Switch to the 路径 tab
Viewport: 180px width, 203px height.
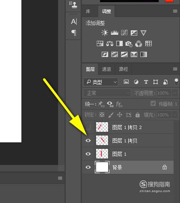123,69
